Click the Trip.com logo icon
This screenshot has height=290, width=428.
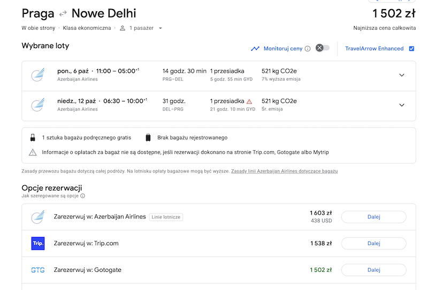pos(38,244)
